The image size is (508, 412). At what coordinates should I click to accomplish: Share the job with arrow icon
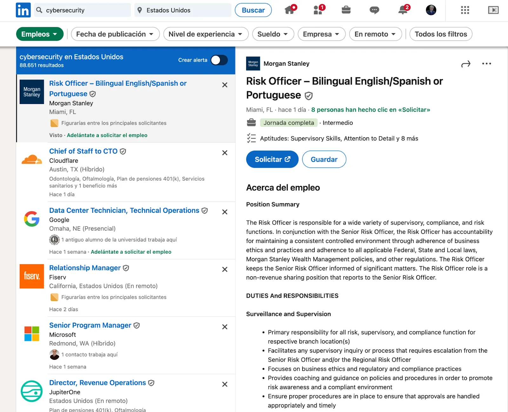(x=466, y=64)
